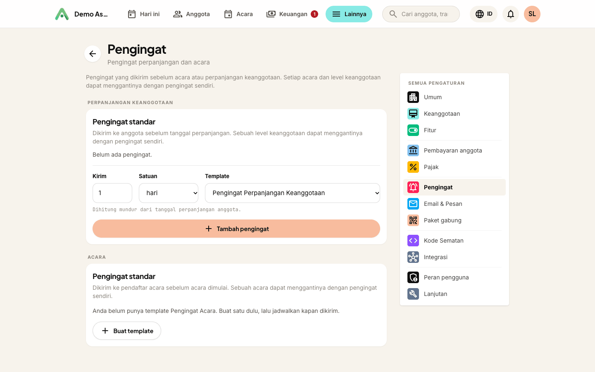
Task: Click the Pajak percent icon
Action: point(413,167)
